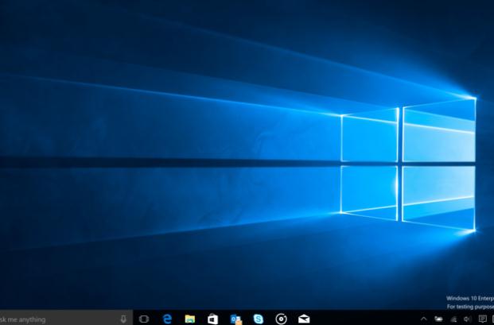This screenshot has height=325, width=494.
Task: Launch Microsoft Edge from the taskbar
Action: point(167,319)
